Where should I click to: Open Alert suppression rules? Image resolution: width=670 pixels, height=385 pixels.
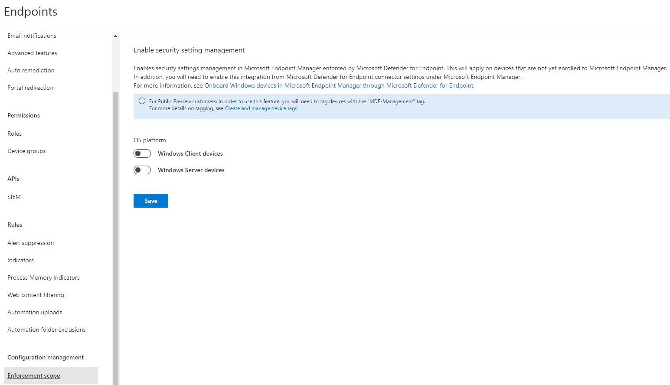pos(30,242)
